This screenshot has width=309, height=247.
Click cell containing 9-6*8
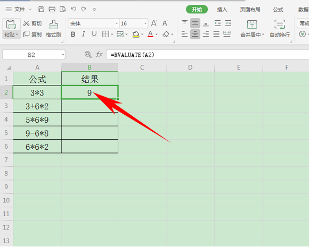pyautogui.click(x=37, y=133)
